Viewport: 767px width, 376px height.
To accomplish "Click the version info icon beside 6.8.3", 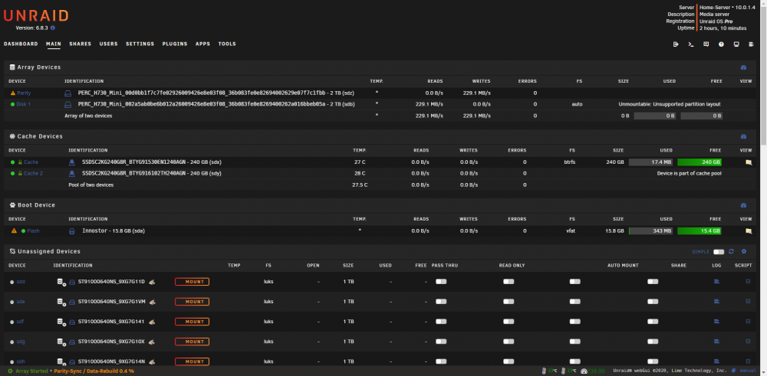I will pos(52,28).
